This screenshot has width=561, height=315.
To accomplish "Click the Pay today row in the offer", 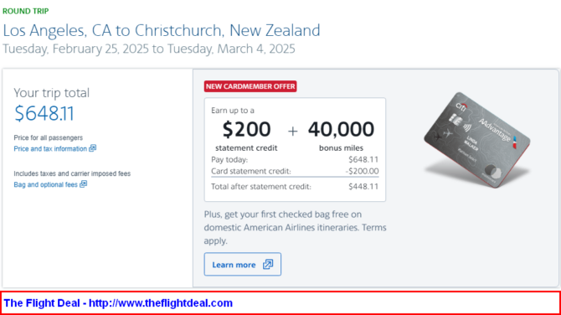I will point(295,159).
